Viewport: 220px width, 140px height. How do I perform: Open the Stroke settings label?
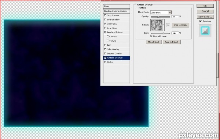pyautogui.click(x=110, y=62)
